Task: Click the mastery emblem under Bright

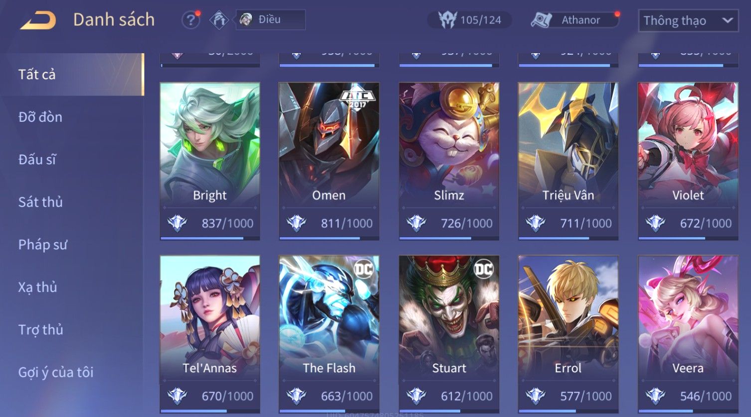Action: (x=177, y=223)
